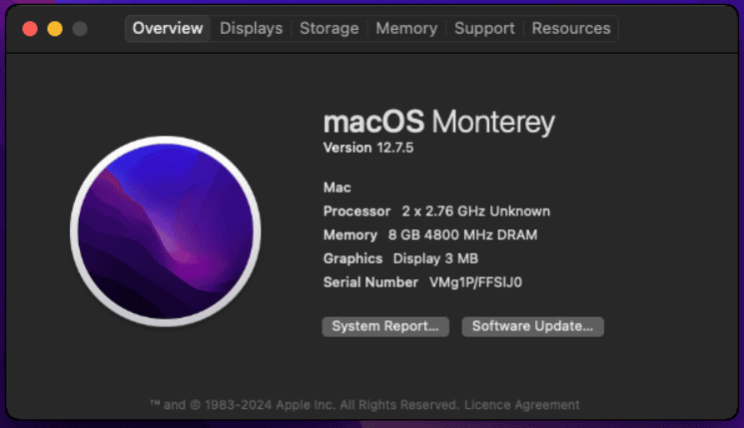Click the Mac model name text
Image resolution: width=744 pixels, height=428 pixels.
pyautogui.click(x=337, y=188)
